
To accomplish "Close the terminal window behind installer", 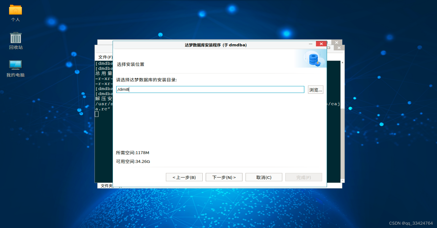I will click(x=339, y=48).
